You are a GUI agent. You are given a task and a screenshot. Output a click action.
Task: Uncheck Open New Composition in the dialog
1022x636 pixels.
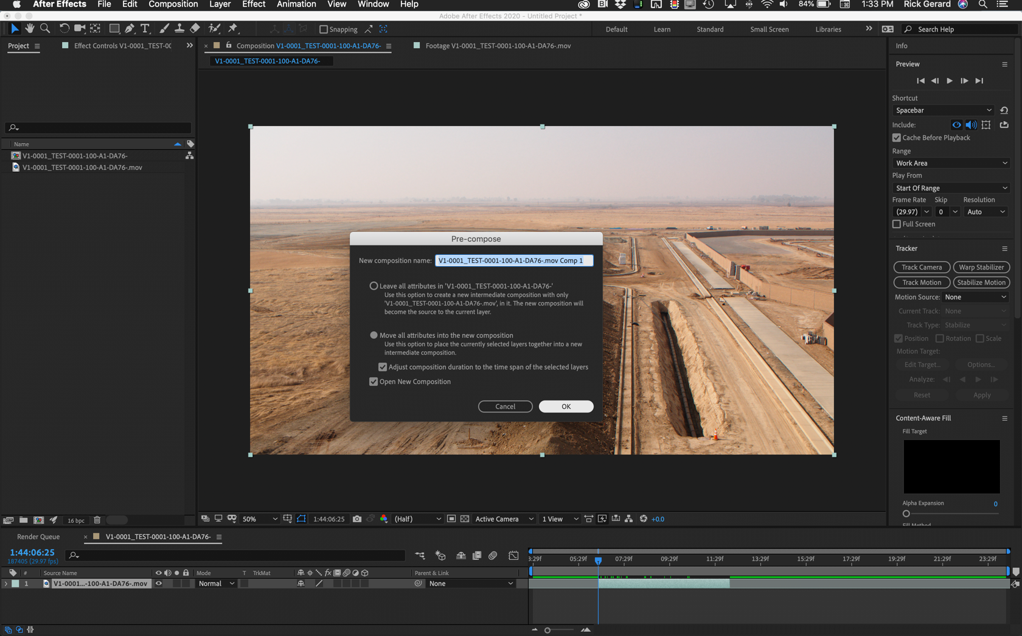(374, 382)
